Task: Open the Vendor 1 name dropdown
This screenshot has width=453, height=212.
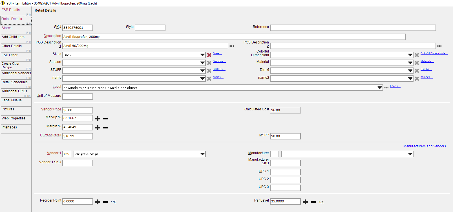Action: tap(202, 154)
